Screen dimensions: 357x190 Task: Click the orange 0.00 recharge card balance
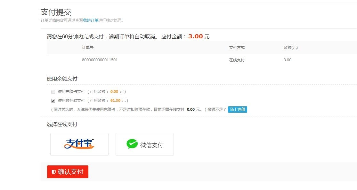click(x=114, y=92)
